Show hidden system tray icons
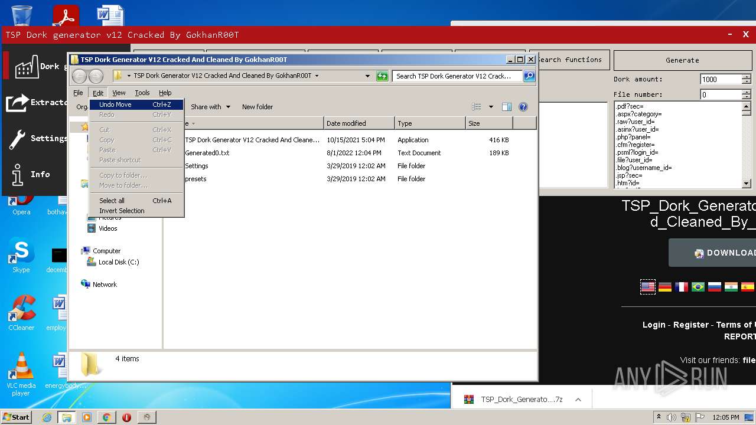This screenshot has width=756, height=425. tap(659, 417)
